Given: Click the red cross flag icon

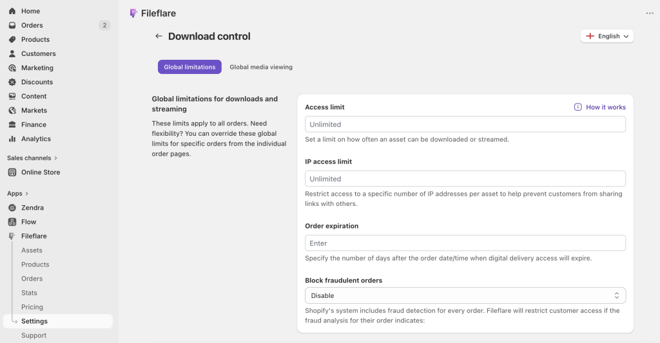Looking at the screenshot, I should pyautogui.click(x=590, y=36).
